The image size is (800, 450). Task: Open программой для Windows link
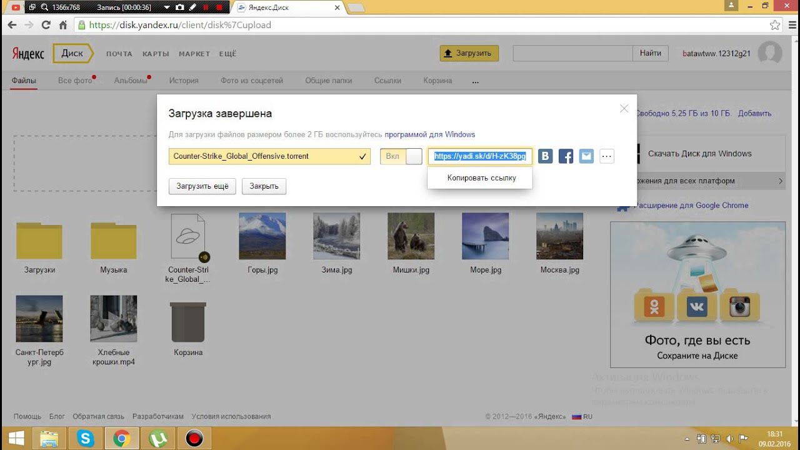(430, 134)
